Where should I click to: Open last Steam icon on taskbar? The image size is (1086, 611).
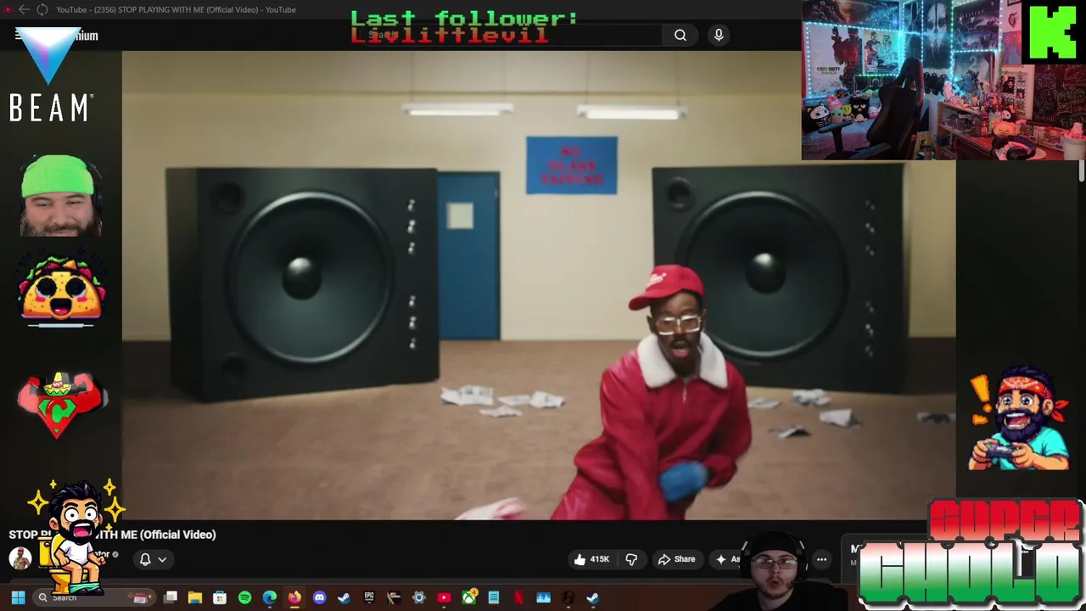coord(592,597)
